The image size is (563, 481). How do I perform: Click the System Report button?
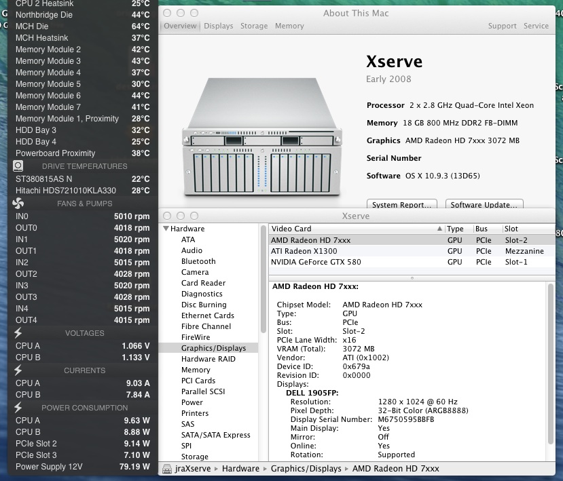[403, 205]
